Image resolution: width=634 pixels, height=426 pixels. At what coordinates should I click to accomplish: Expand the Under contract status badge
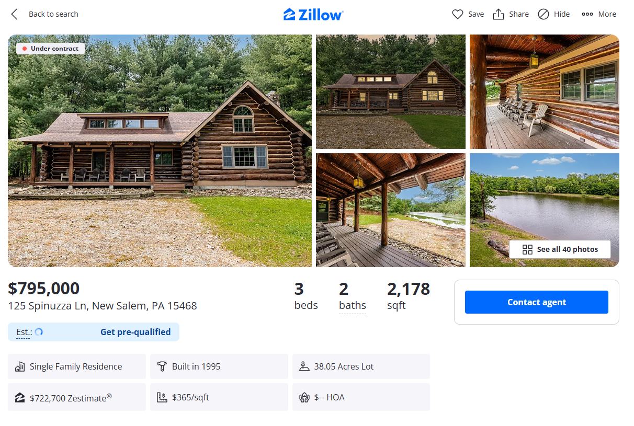pos(50,48)
